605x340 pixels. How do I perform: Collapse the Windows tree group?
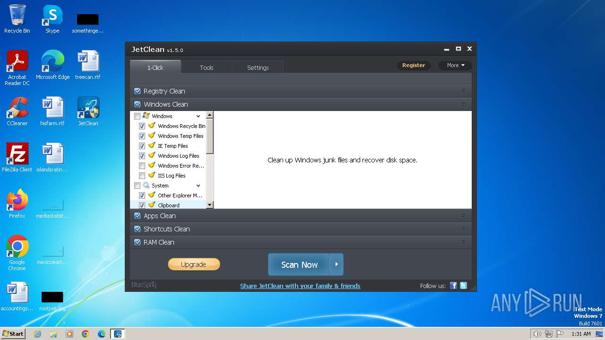199,116
